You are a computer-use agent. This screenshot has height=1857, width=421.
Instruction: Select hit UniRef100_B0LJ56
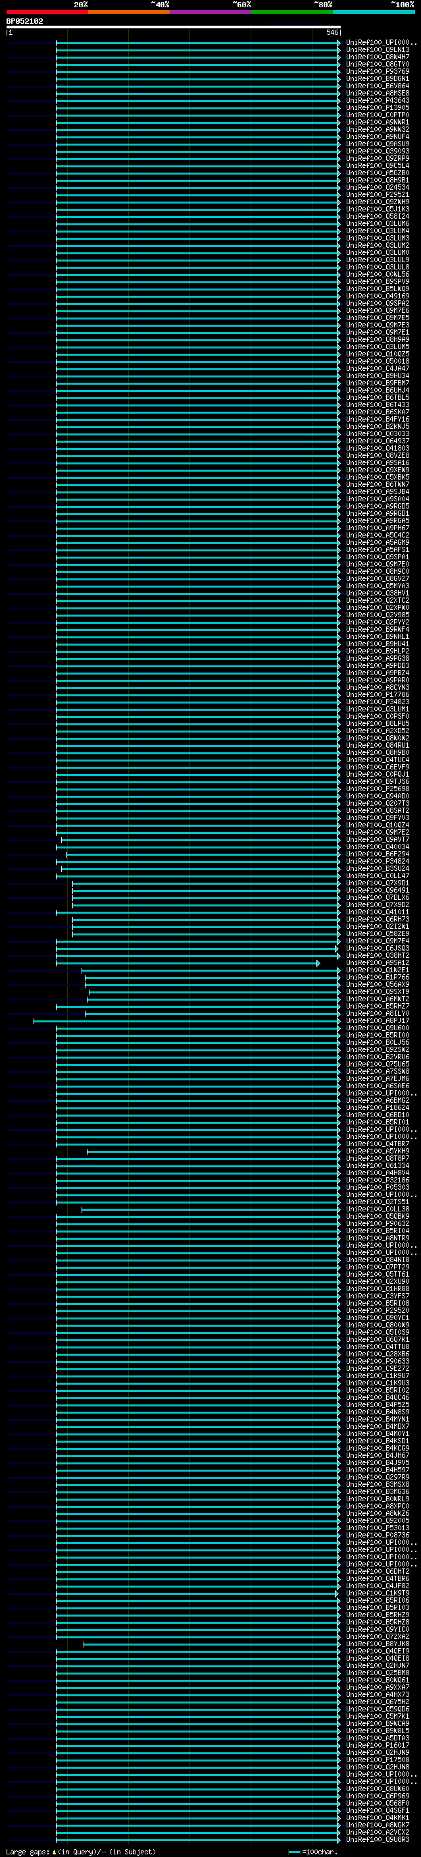point(378,1042)
